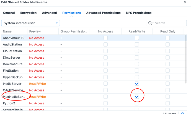Image resolution: width=191 pixels, height=114 pixels.
Task: Tick No Access for DhcpServer
Action: click(x=106, y=58)
